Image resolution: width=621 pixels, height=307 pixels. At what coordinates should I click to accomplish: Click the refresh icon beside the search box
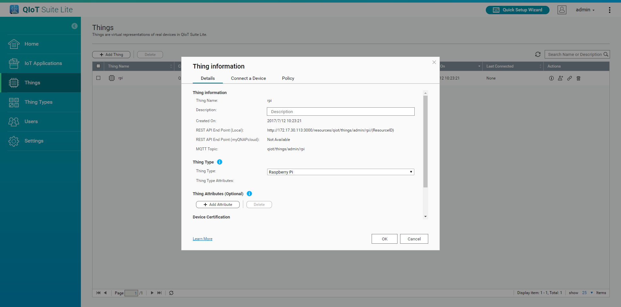click(538, 54)
